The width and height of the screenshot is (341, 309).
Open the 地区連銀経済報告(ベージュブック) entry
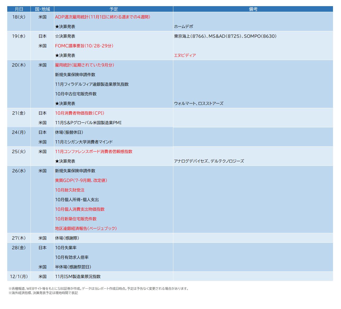(86, 228)
